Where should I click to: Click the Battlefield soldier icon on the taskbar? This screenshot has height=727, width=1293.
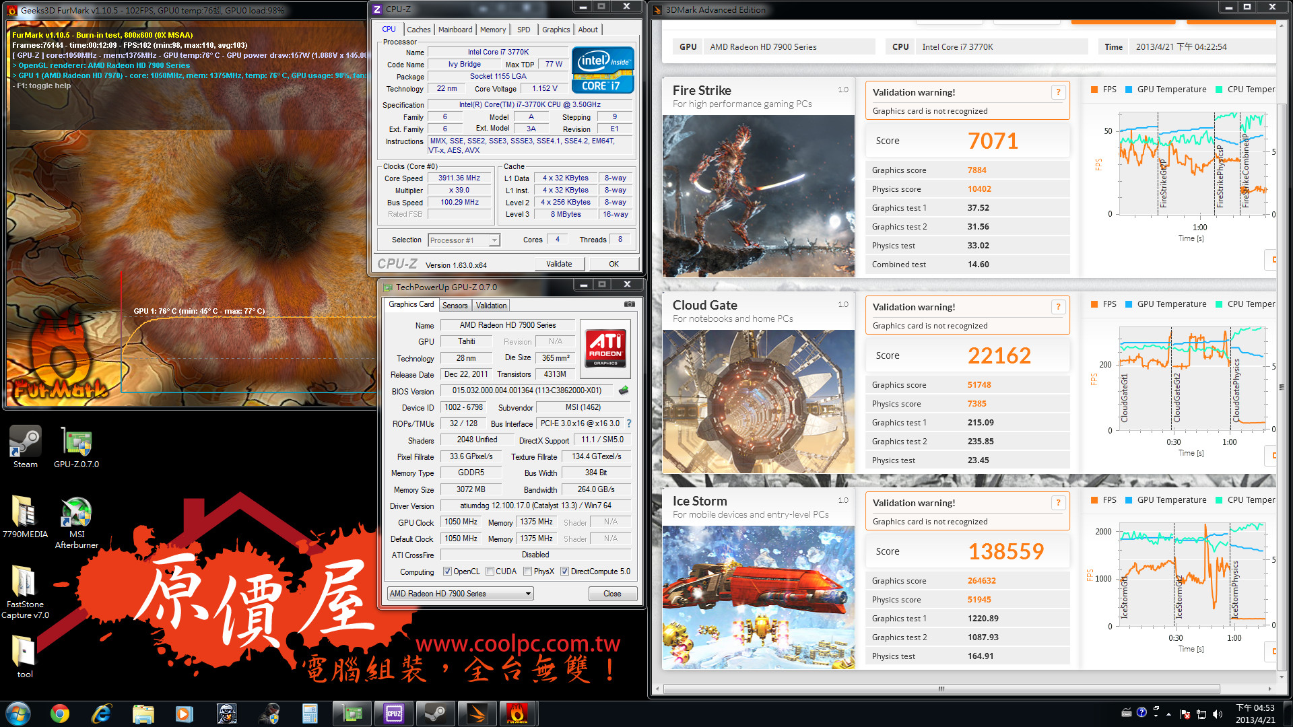coord(227,714)
